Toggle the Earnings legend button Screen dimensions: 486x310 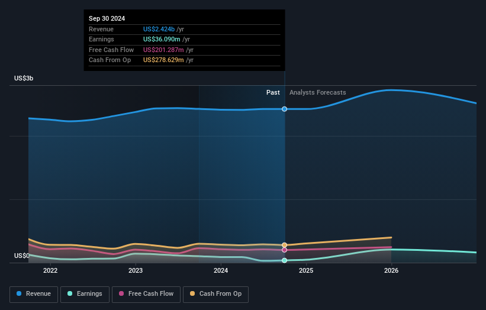[85, 294]
